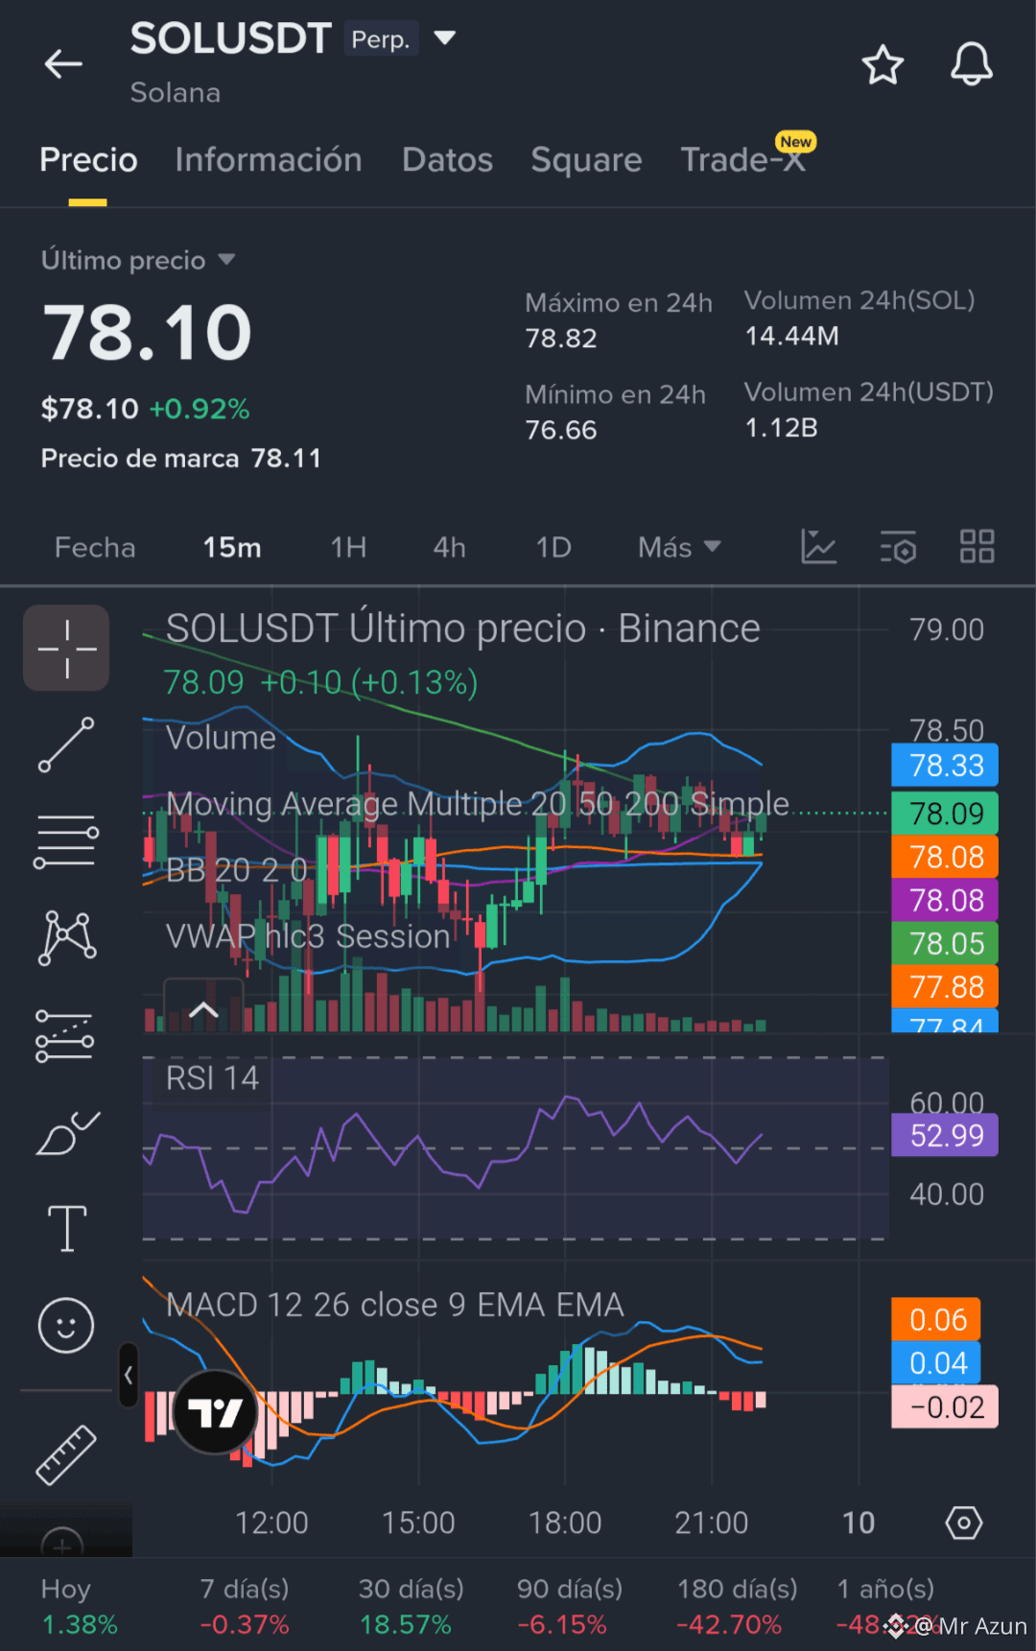The height and width of the screenshot is (1651, 1036).
Task: Click the Máximo en 24h value 78.82
Action: [x=561, y=339]
